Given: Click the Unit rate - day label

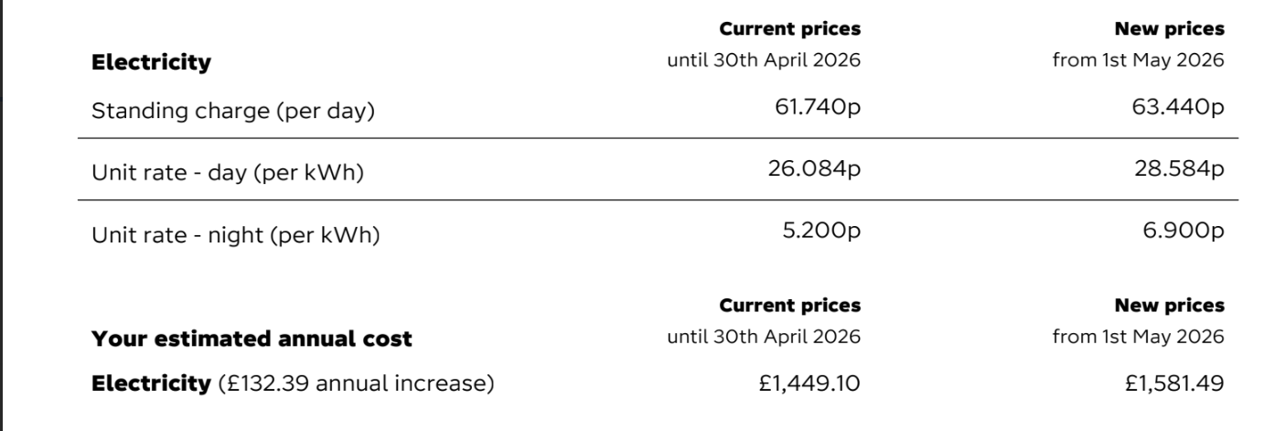Looking at the screenshot, I should click(x=228, y=172).
